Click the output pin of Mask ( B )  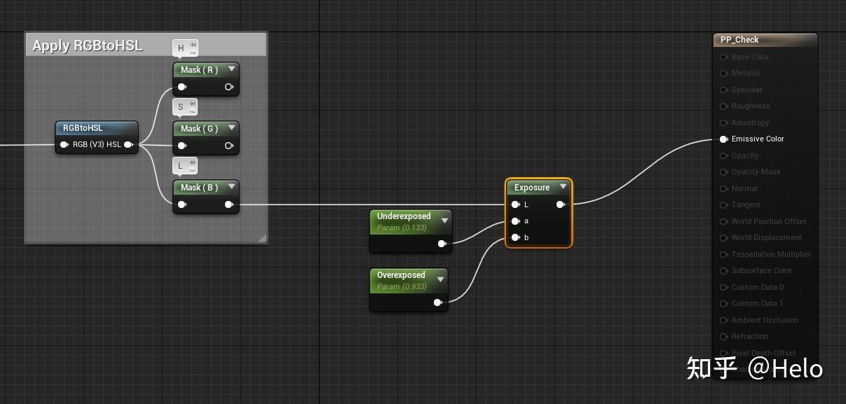click(x=229, y=204)
